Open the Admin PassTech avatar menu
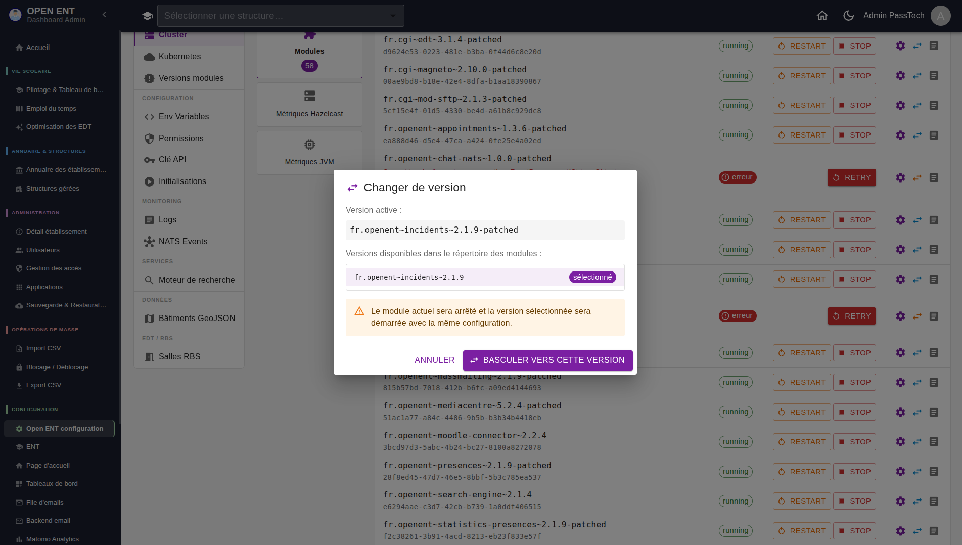Image resolution: width=962 pixels, height=545 pixels. point(941,16)
